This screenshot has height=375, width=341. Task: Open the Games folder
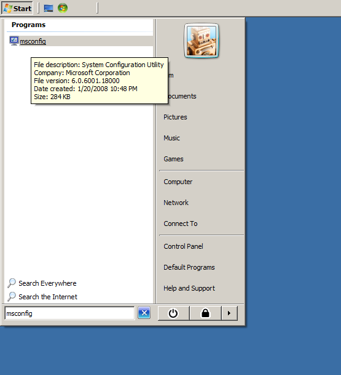(x=173, y=159)
